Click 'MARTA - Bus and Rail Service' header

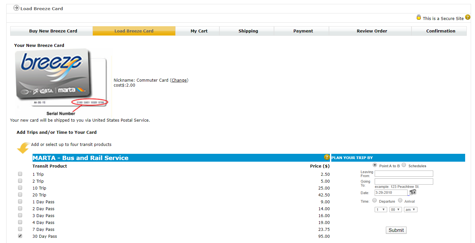(81, 158)
